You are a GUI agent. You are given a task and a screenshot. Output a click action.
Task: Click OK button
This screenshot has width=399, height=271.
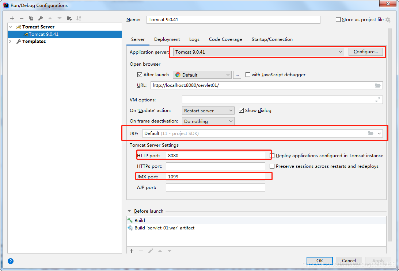click(320, 260)
